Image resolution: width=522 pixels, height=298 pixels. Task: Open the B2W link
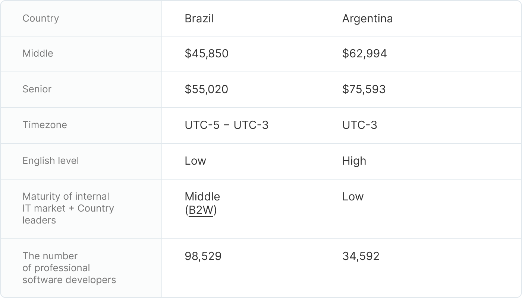click(x=201, y=210)
